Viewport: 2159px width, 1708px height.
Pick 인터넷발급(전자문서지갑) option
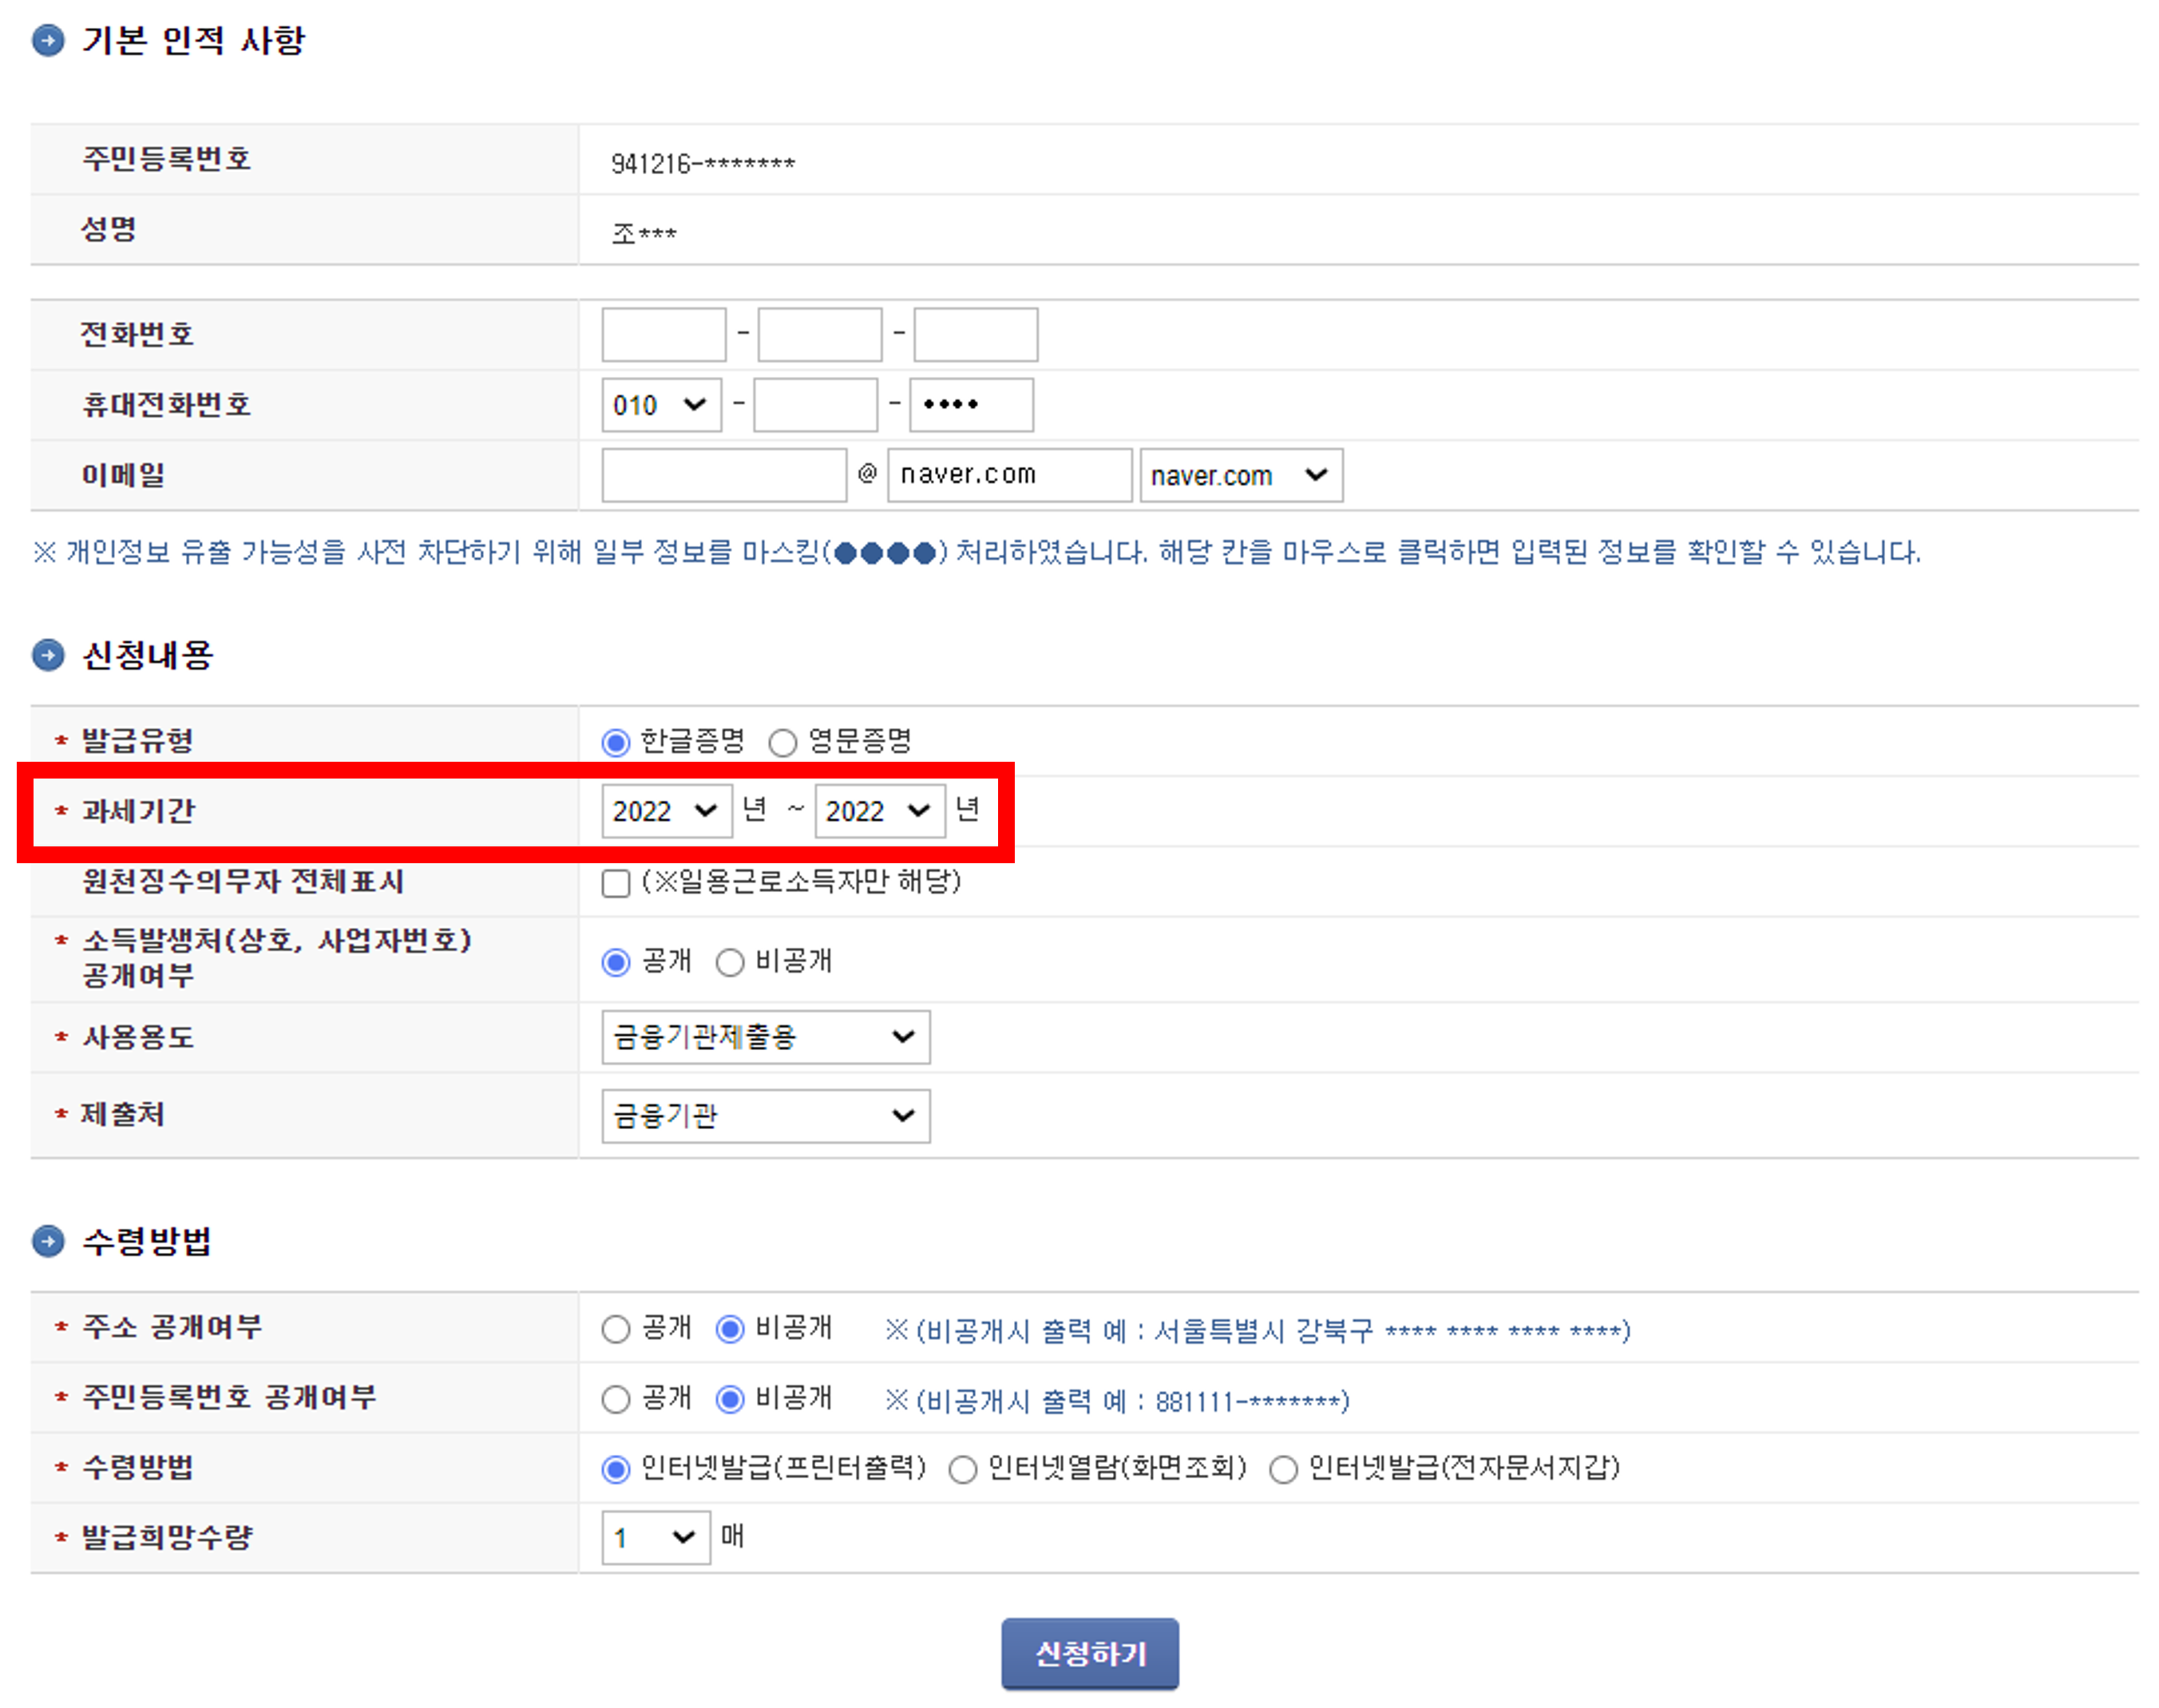[x=1282, y=1469]
